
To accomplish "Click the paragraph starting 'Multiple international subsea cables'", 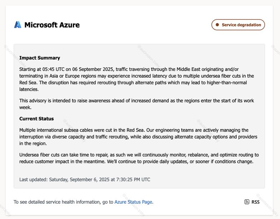I will [138, 137].
